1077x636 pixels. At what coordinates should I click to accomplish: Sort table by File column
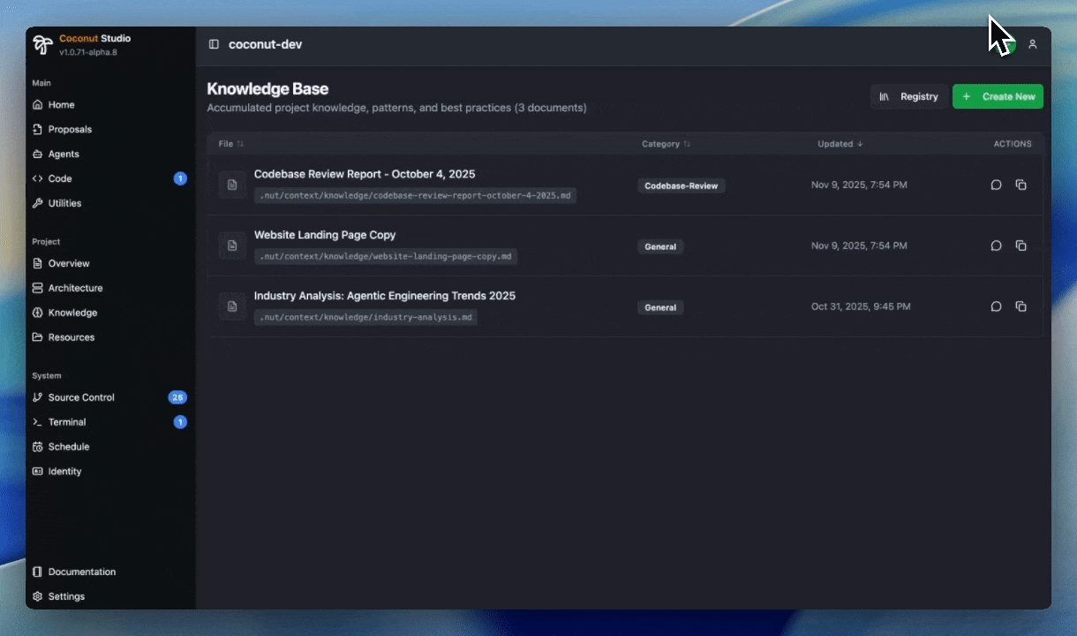click(x=231, y=144)
